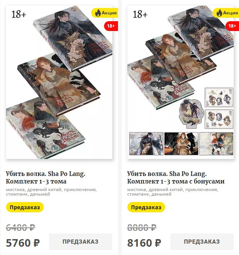Click crossed-out 6480 ₽ old price
Screen dimensions: 239x255
21,227
